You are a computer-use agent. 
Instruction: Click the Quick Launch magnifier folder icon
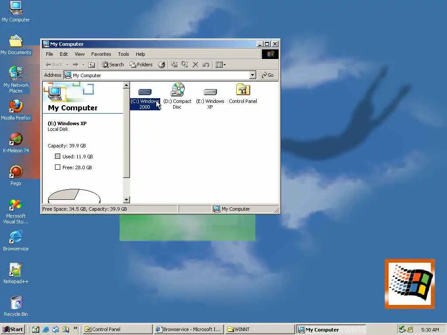click(x=66, y=330)
